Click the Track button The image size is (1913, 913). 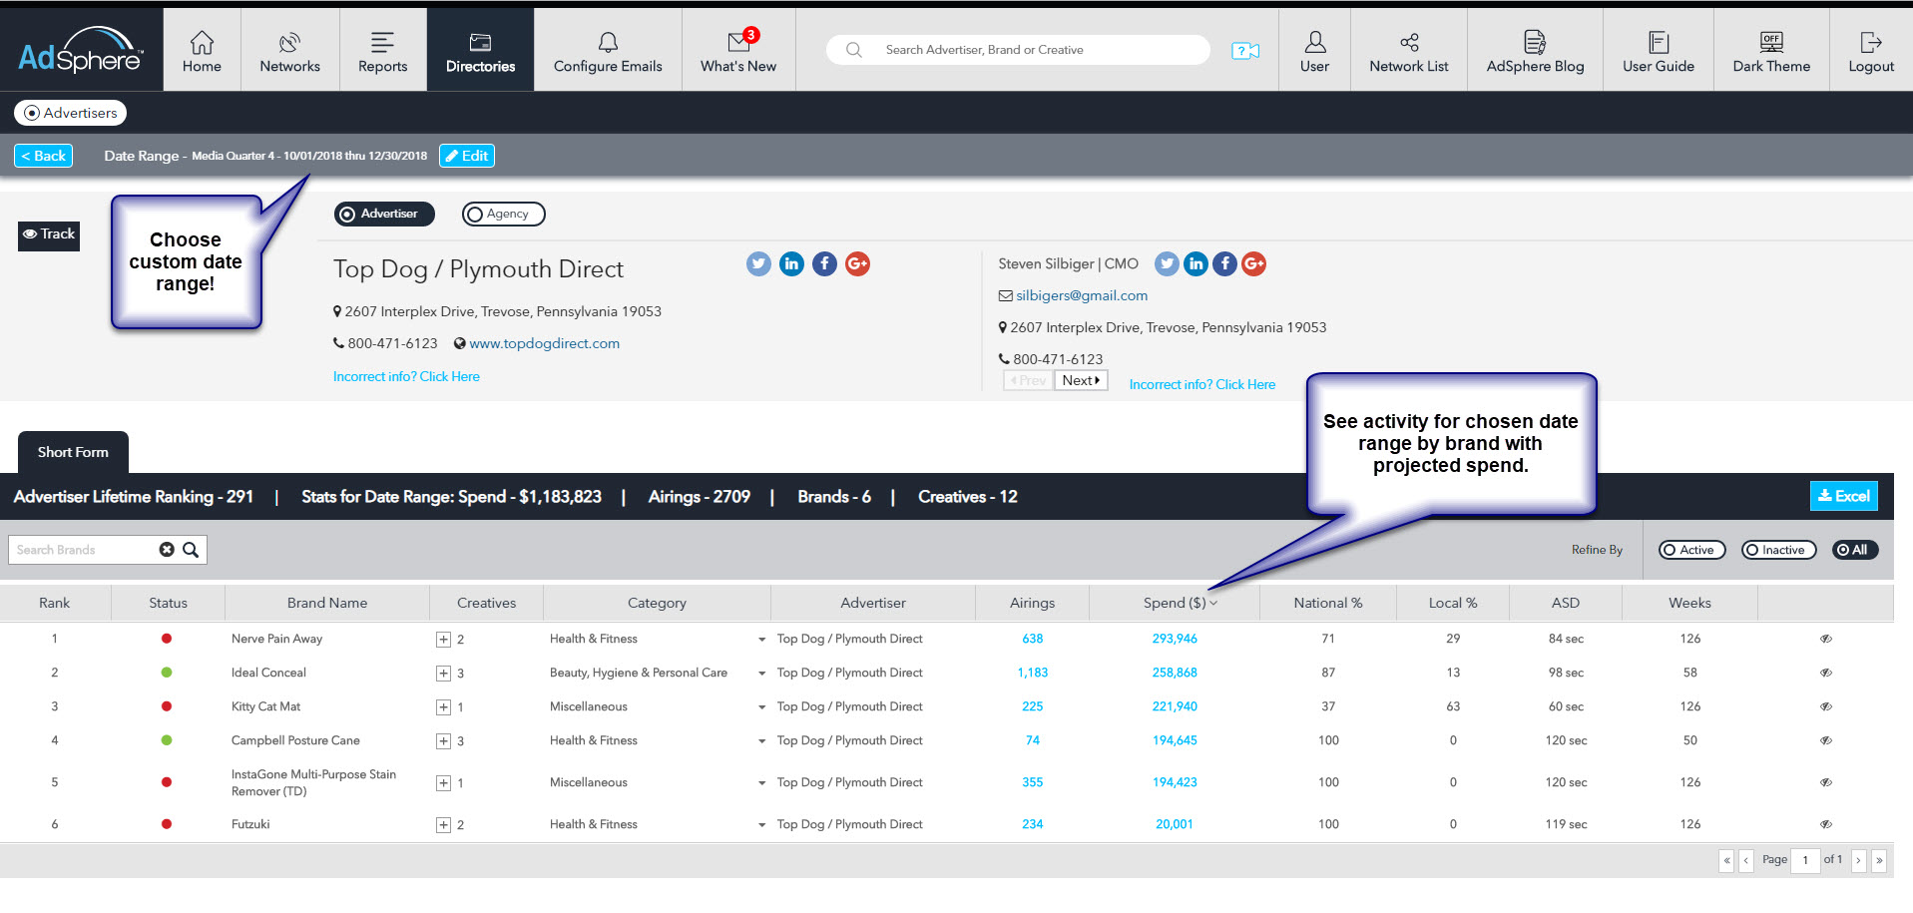coord(49,234)
